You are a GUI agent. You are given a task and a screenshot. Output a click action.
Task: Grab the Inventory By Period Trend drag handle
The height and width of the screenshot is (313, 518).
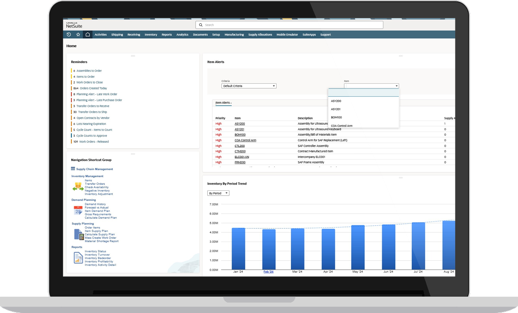(401, 178)
